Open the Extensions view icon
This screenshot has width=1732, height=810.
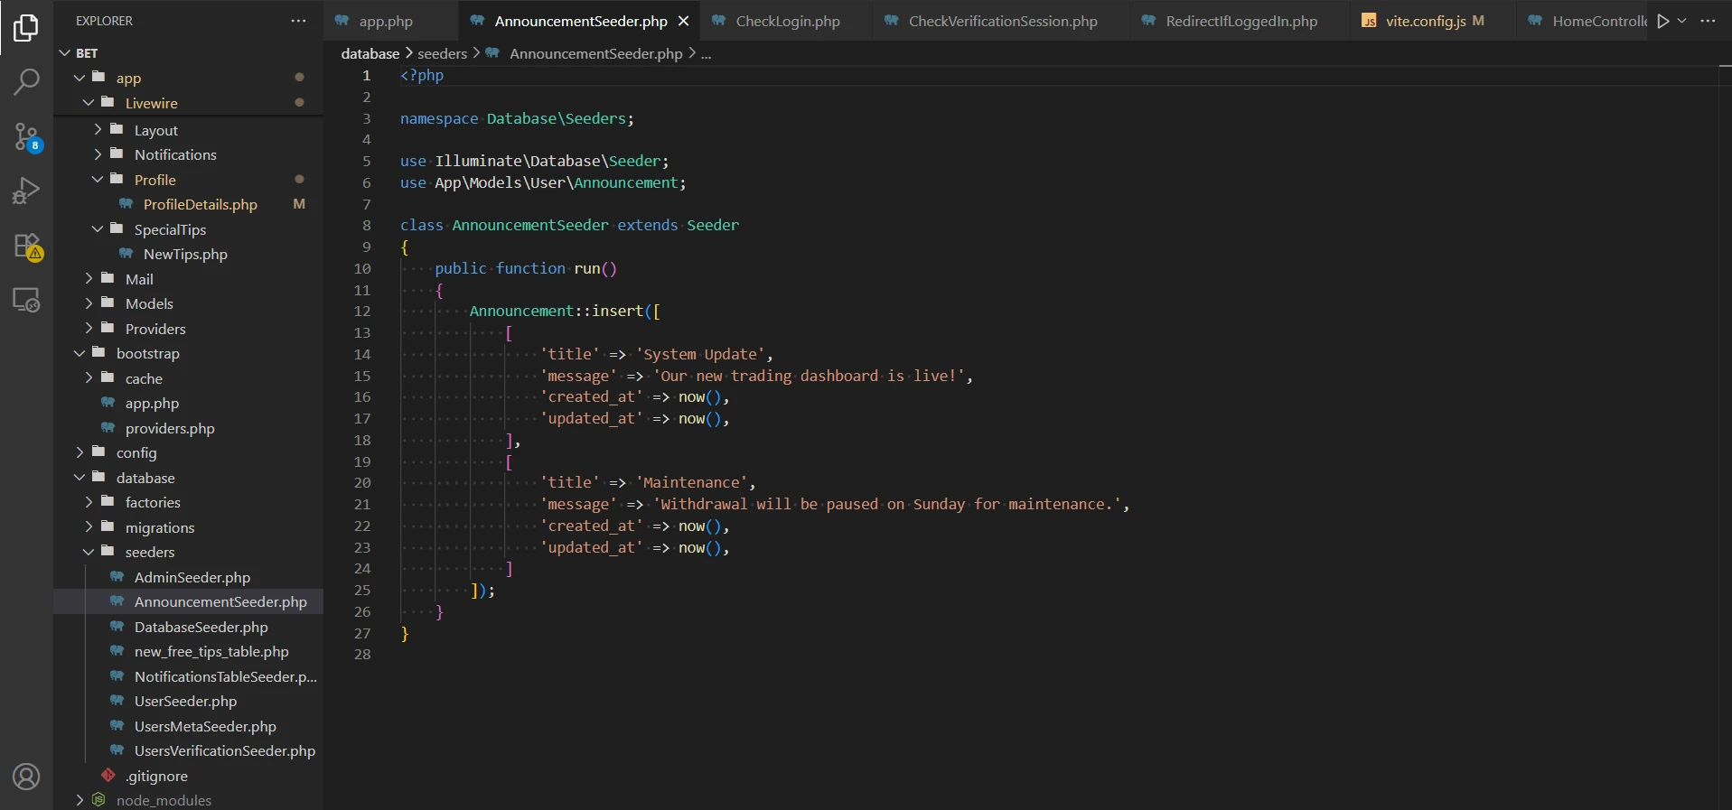tap(26, 246)
